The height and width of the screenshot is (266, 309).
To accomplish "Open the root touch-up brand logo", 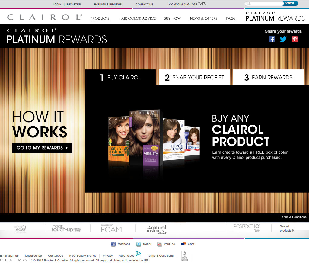I will [66, 228].
